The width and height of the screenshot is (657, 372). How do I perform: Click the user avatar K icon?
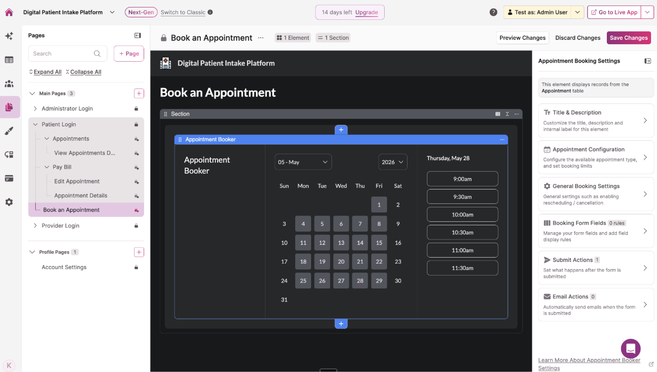9,365
